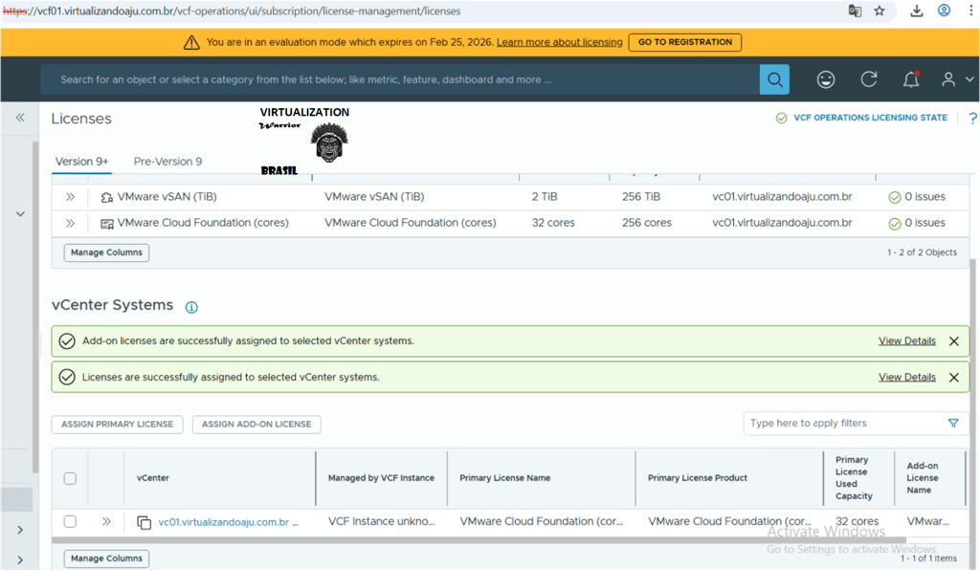Click the filter funnel icon
The image size is (980, 570).
point(953,423)
